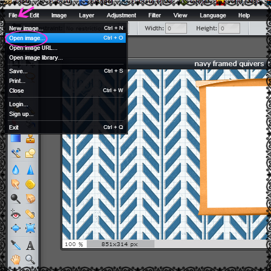Open the Language menu

coord(213,15)
